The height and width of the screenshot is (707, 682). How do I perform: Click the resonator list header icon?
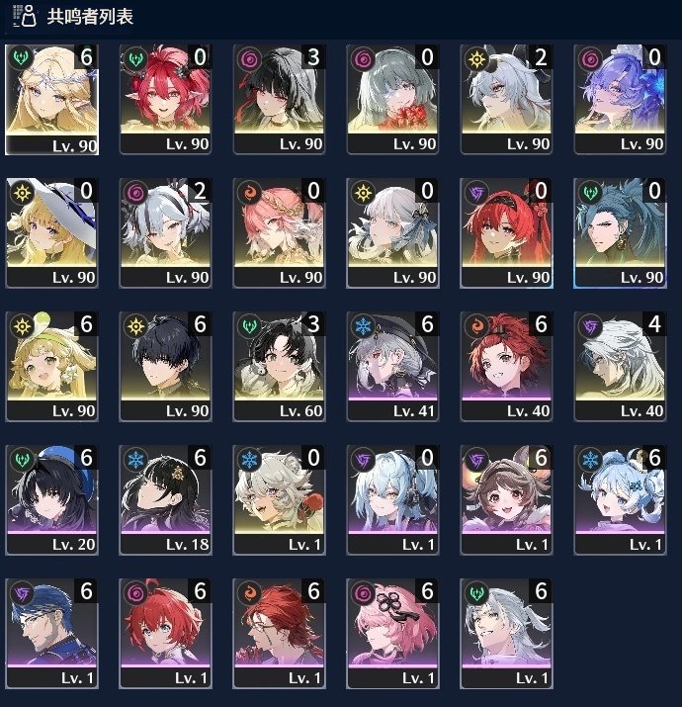coord(25,16)
